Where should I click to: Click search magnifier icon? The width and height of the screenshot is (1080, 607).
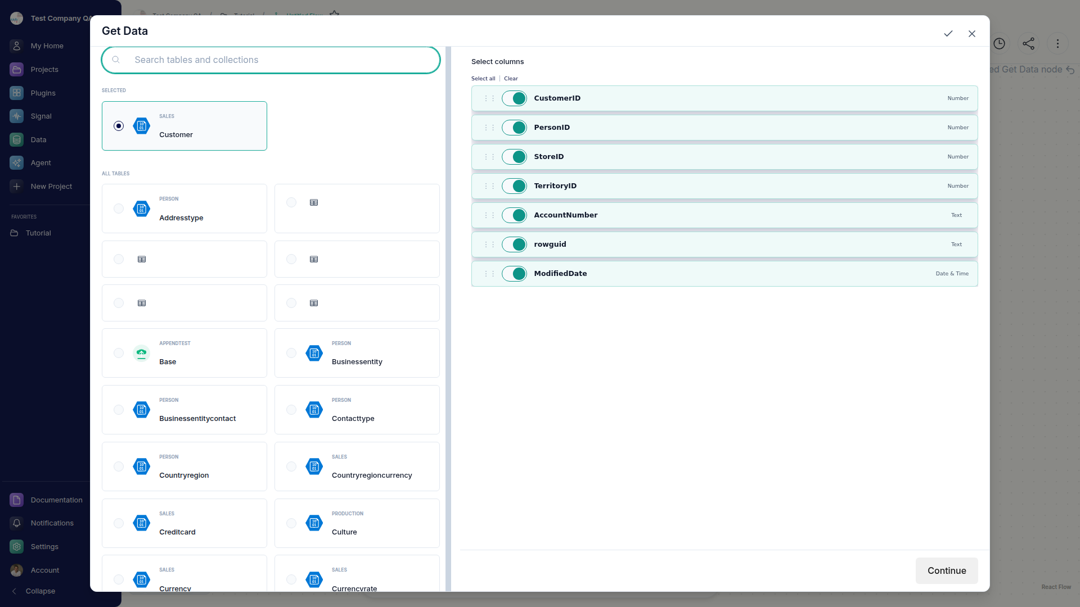(116, 60)
